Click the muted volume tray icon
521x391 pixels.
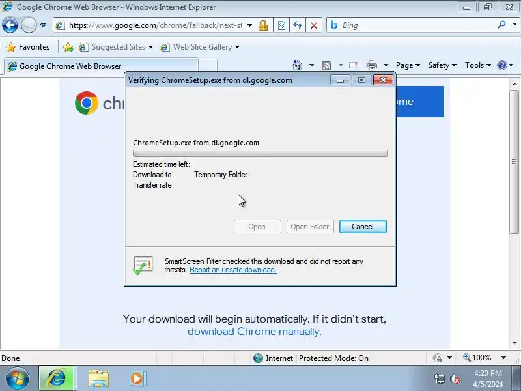[x=455, y=379]
